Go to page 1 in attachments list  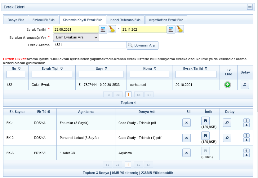128,165
